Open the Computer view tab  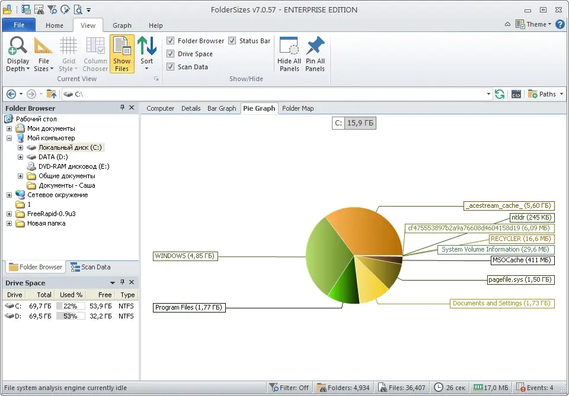[161, 108]
